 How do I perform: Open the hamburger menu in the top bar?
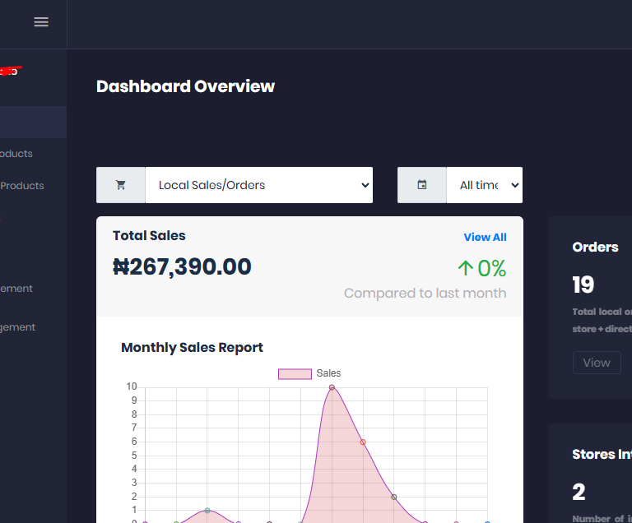pyautogui.click(x=41, y=22)
